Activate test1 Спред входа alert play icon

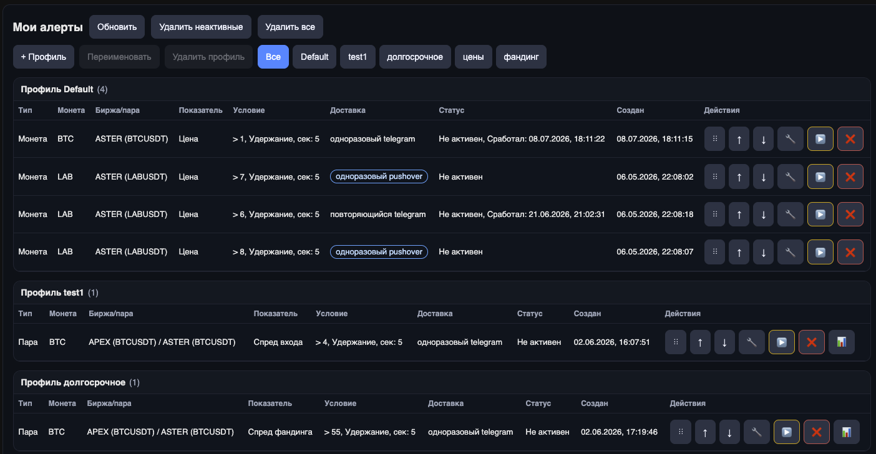coord(782,342)
